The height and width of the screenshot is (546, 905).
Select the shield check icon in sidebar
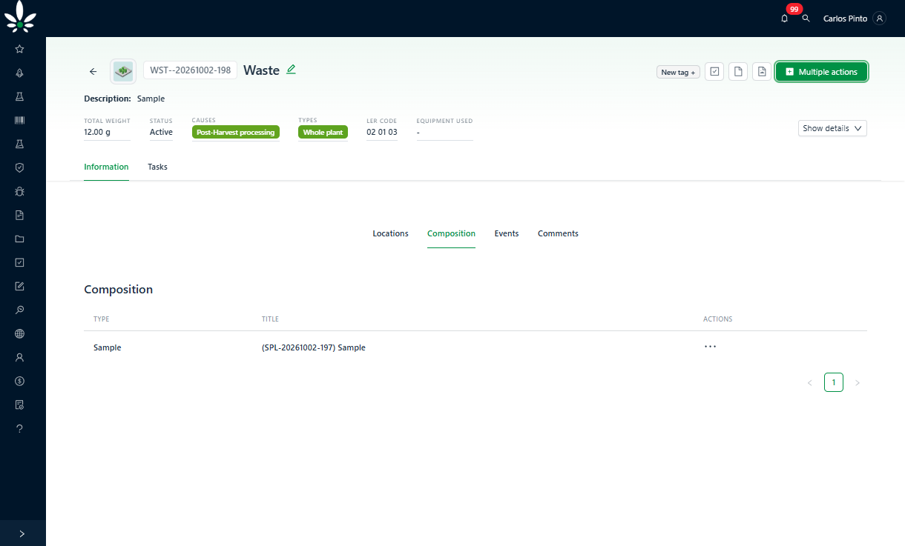20,167
